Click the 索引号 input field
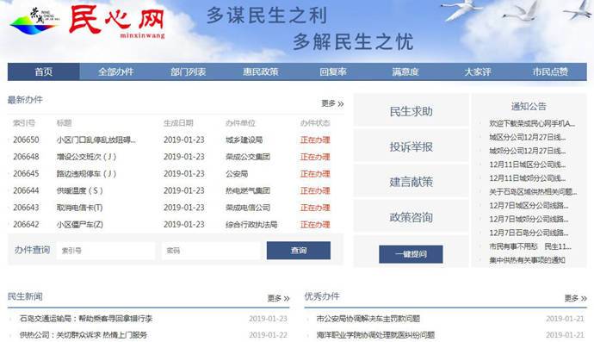Image resolution: width=594 pixels, height=342 pixels. (x=106, y=251)
